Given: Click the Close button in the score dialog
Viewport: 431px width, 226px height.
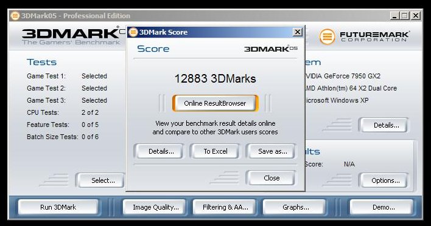Looking at the screenshot, I should (x=272, y=178).
